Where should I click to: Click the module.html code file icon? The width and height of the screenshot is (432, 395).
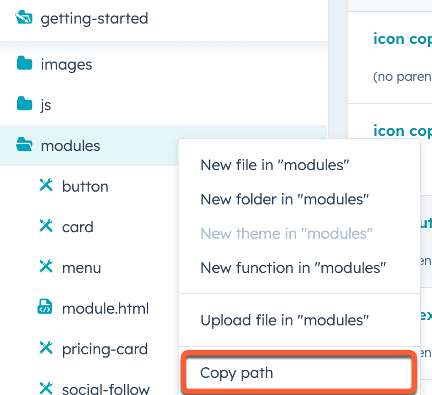[44, 307]
